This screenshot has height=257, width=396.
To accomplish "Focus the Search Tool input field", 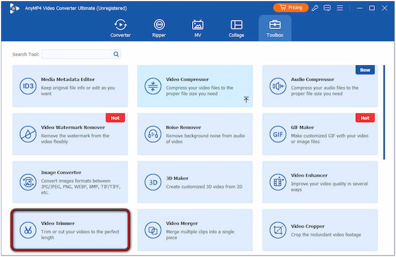I will point(81,54).
